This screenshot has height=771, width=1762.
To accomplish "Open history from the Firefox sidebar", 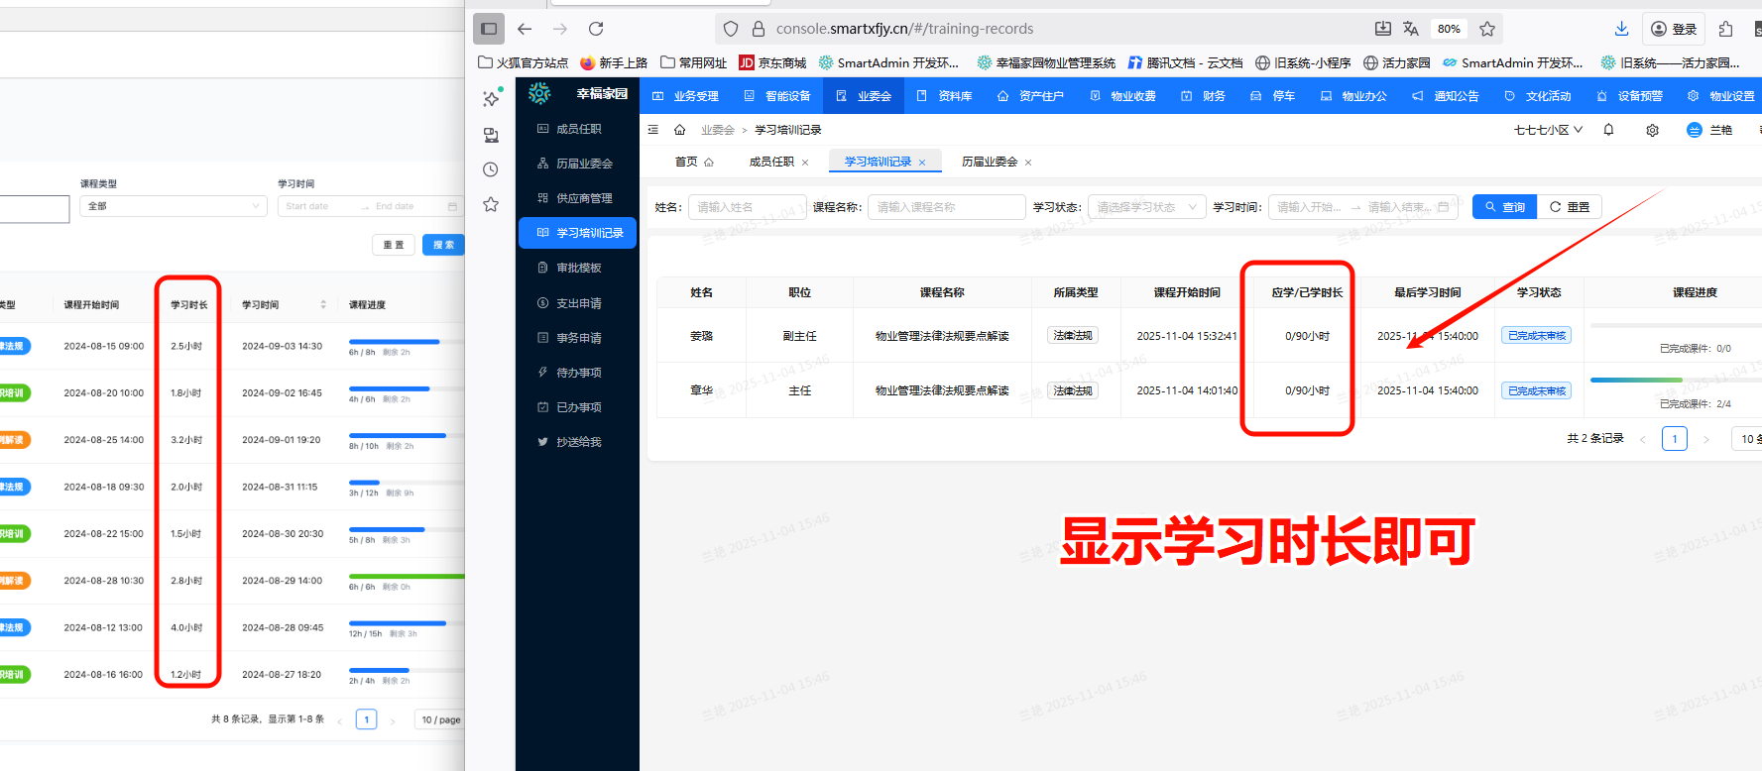I will (491, 169).
